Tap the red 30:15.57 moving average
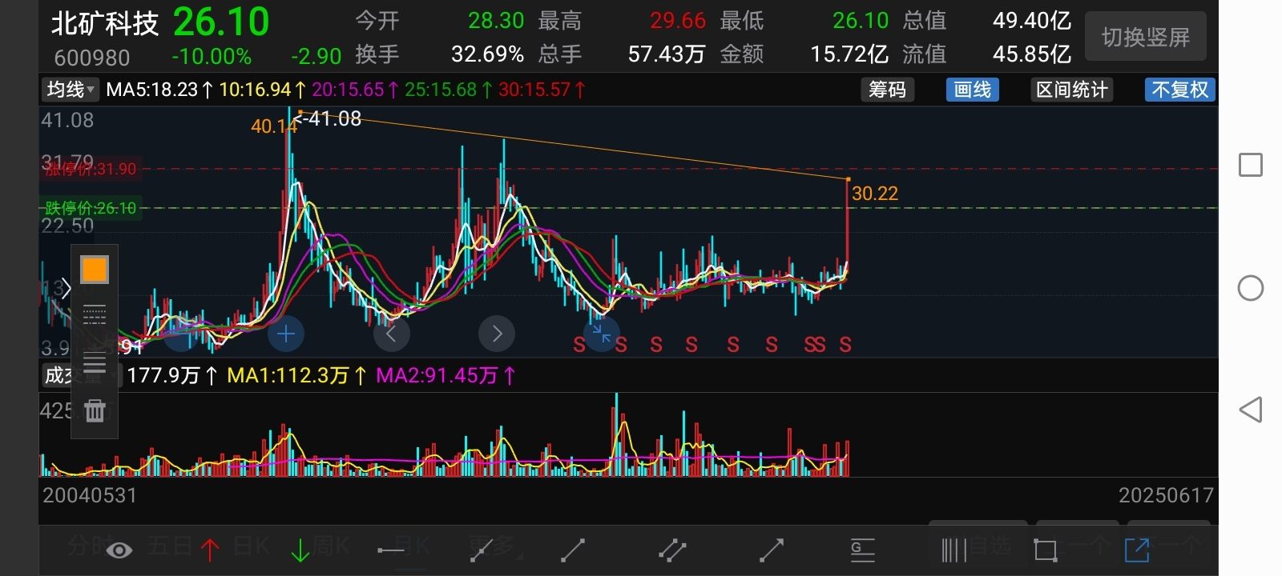The width and height of the screenshot is (1282, 576). [542, 90]
